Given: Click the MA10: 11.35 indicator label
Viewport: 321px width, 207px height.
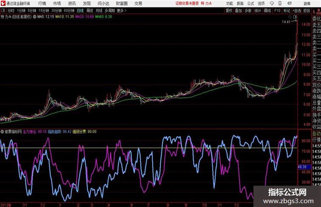Looking at the screenshot, I should [65, 17].
